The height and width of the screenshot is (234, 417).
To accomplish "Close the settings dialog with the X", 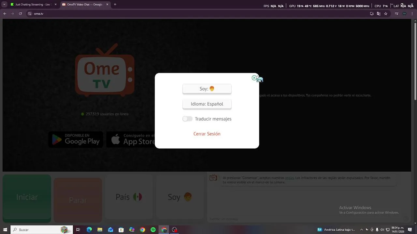I will 254,78.
